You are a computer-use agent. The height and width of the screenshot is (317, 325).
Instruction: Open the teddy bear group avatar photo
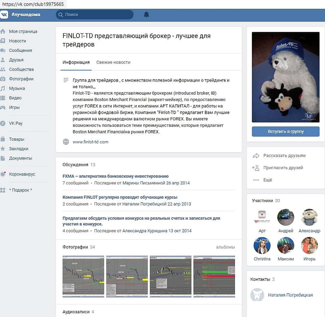[x=286, y=77]
